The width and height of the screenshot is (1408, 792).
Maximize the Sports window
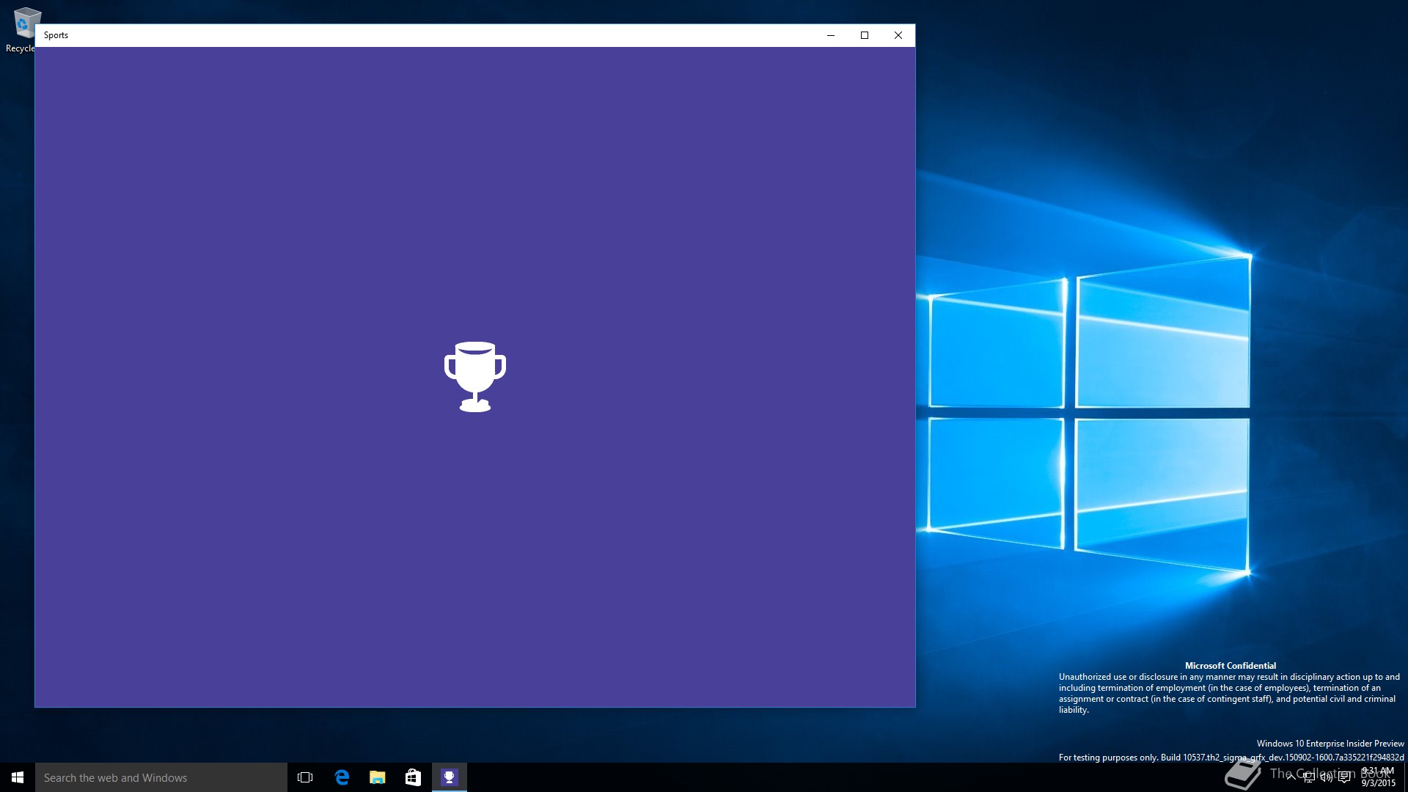[x=865, y=35]
